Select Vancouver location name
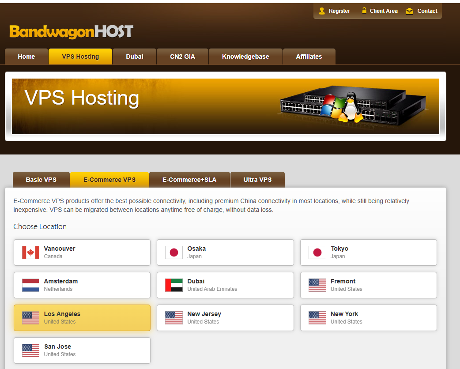This screenshot has height=369, width=460. click(60, 249)
